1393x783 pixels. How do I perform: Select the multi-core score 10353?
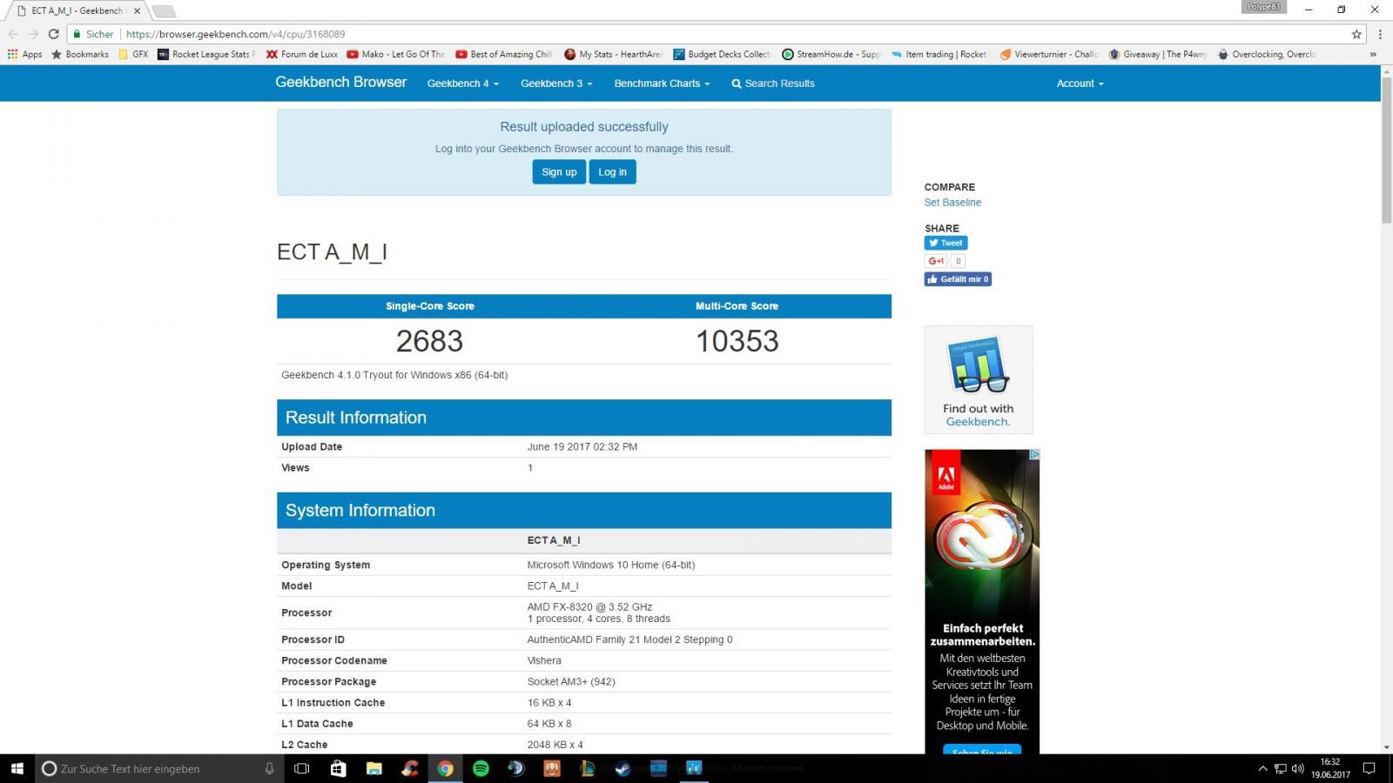pos(737,341)
